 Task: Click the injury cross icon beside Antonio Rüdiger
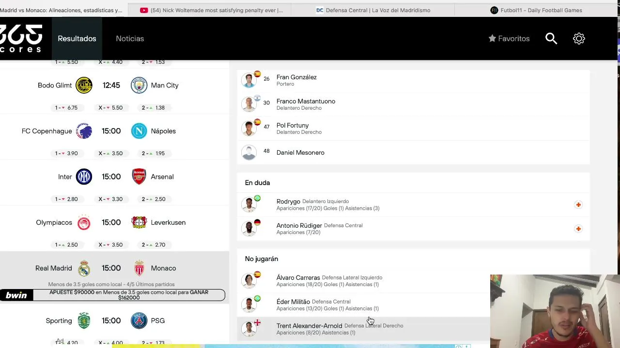578,229
